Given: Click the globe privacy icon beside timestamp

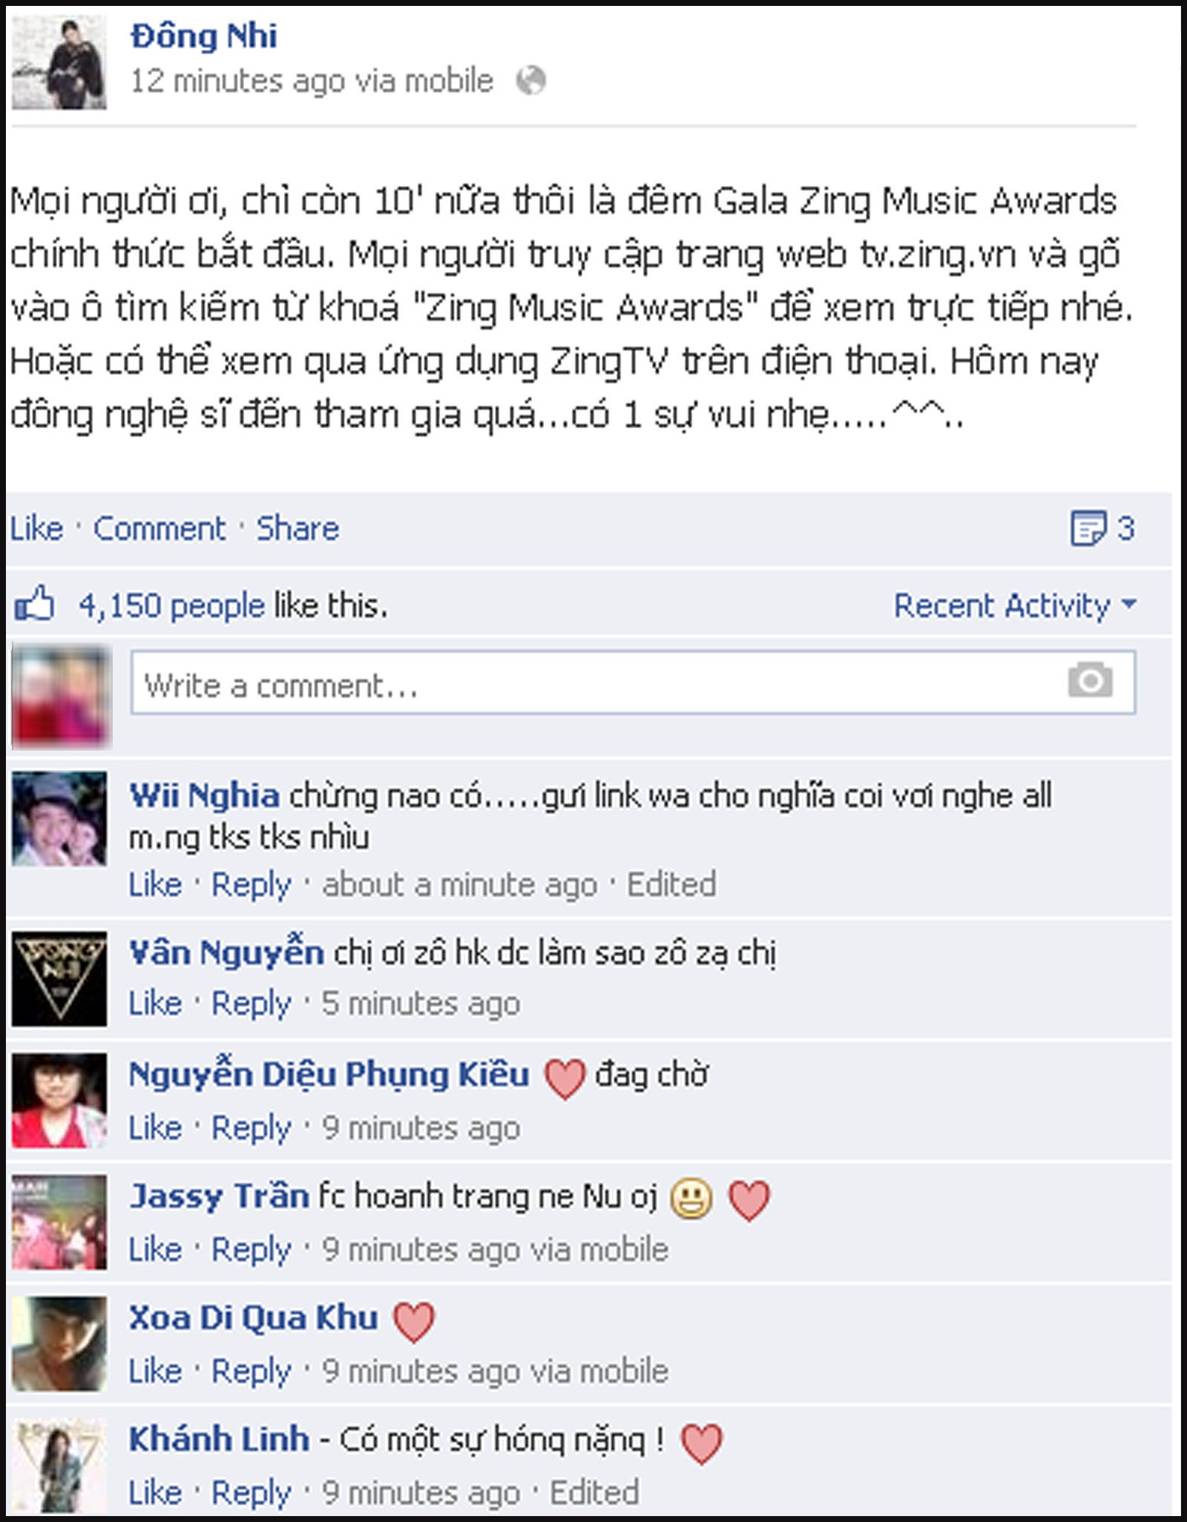Looking at the screenshot, I should click(530, 80).
